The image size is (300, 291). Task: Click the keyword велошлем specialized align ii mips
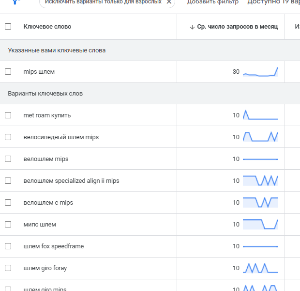coord(71,181)
